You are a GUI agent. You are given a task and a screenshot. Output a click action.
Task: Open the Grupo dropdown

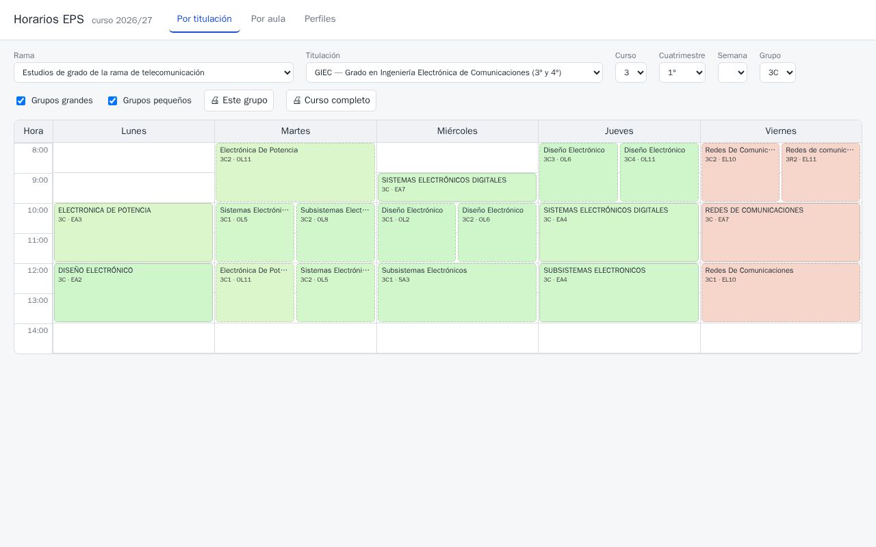[777, 72]
